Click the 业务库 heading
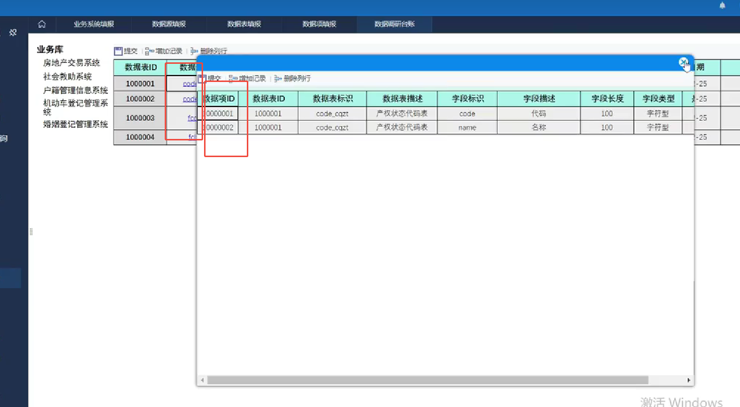This screenshot has width=740, height=407. click(50, 50)
